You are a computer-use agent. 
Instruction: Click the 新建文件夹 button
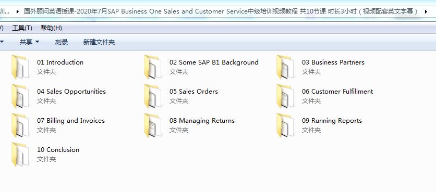[x=99, y=42]
